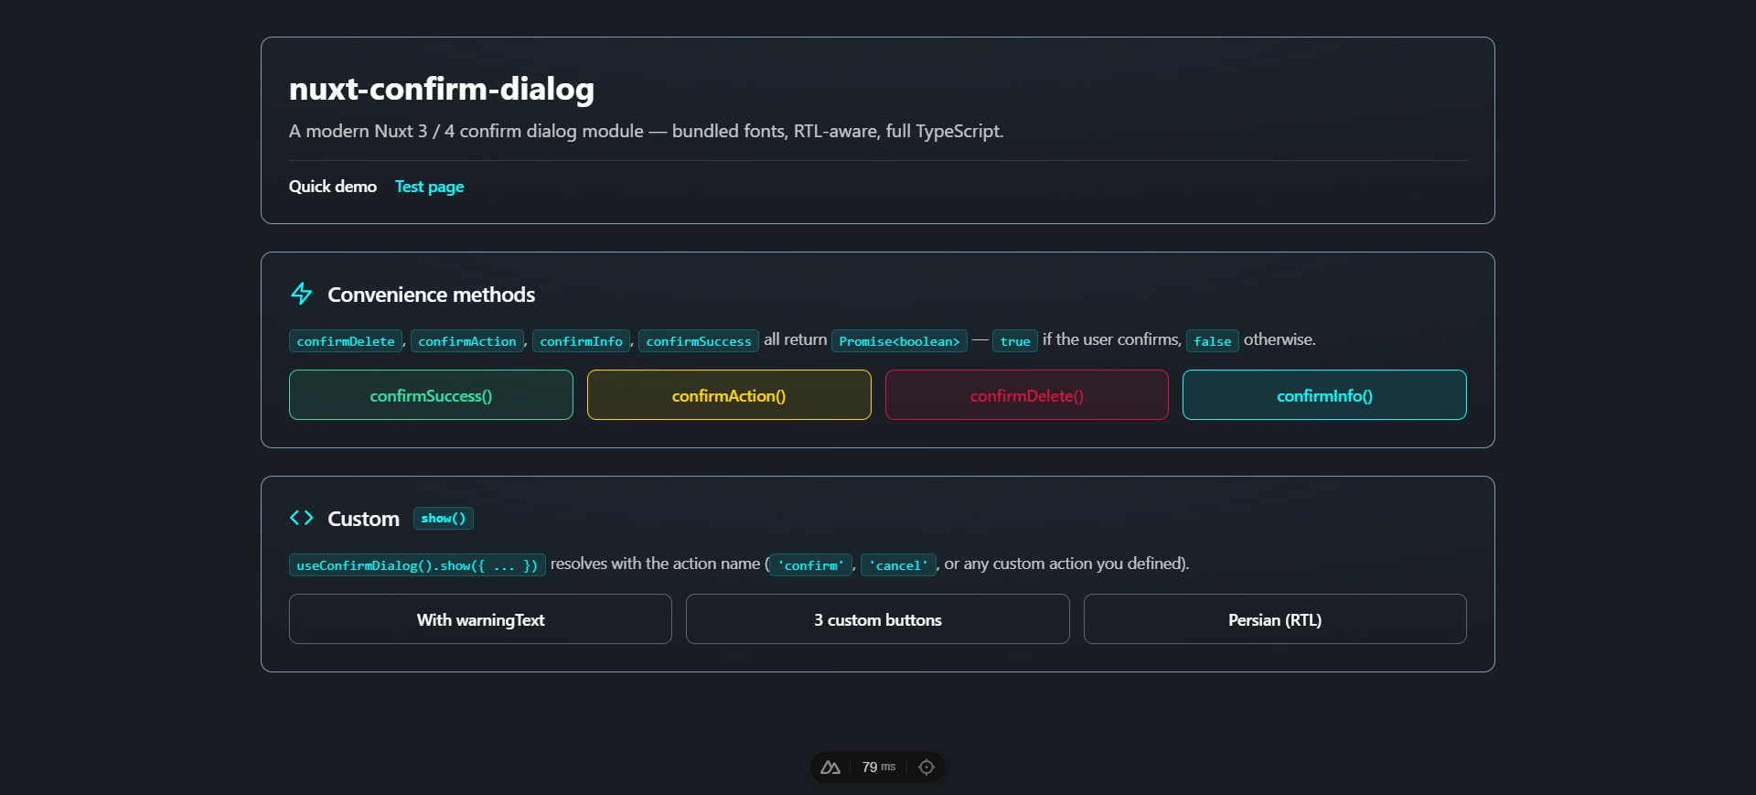Open the Quick demo tab
The image size is (1756, 795).
click(x=333, y=187)
